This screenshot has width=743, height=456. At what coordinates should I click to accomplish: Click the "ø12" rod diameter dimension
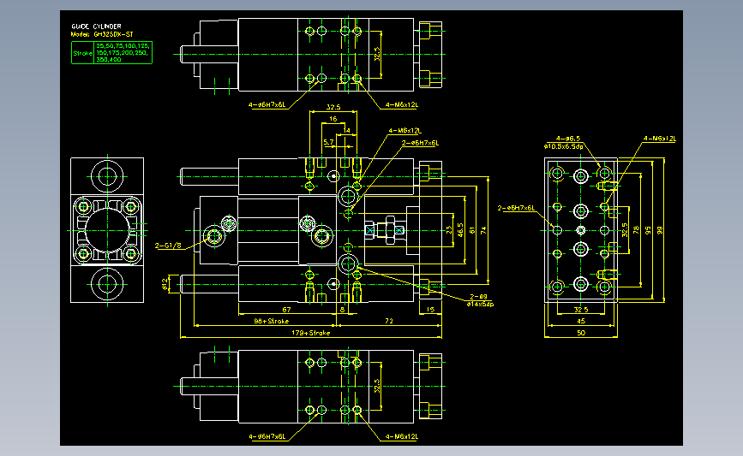click(165, 284)
